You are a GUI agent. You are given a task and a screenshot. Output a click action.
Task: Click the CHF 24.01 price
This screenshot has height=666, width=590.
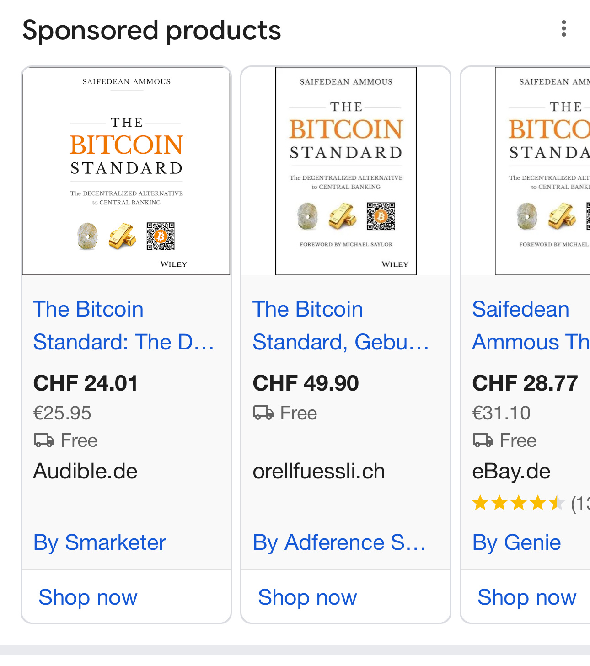[86, 383]
